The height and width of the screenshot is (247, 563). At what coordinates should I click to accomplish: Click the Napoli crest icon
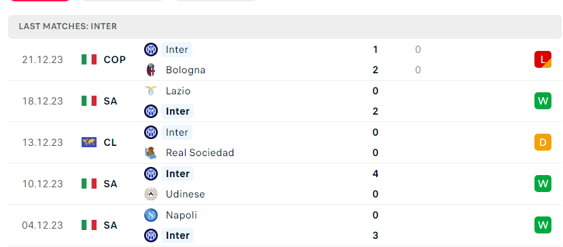click(x=151, y=215)
